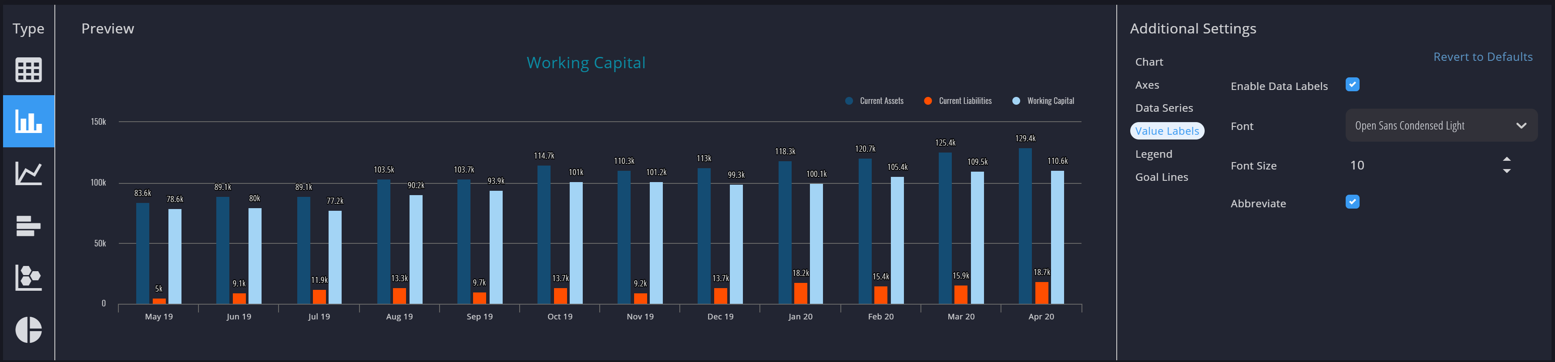Click the Feb 20 axis label
The width and height of the screenshot is (1555, 362).
881,317
